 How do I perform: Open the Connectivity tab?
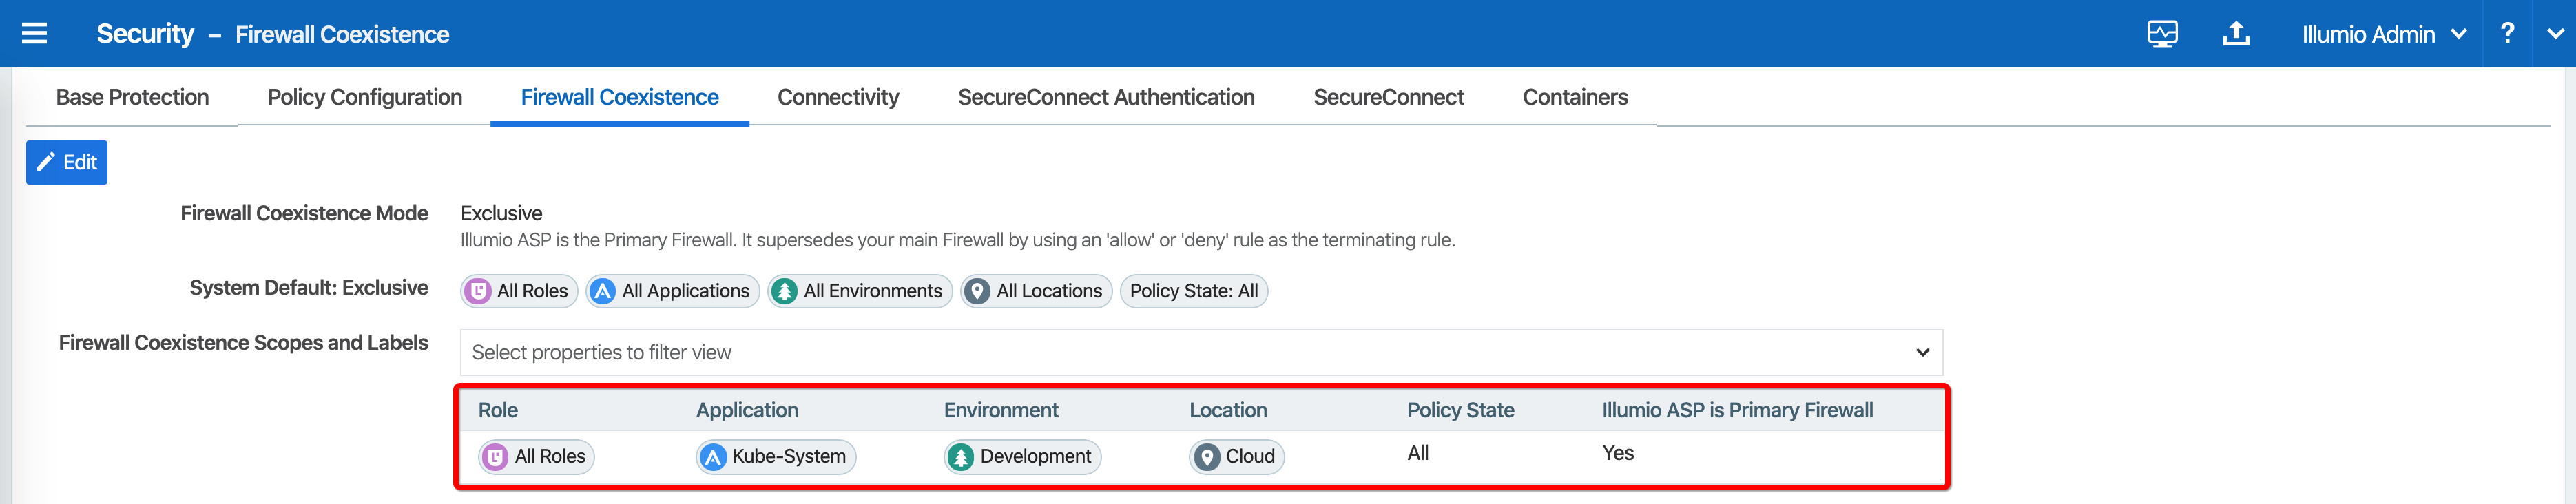pos(837,97)
